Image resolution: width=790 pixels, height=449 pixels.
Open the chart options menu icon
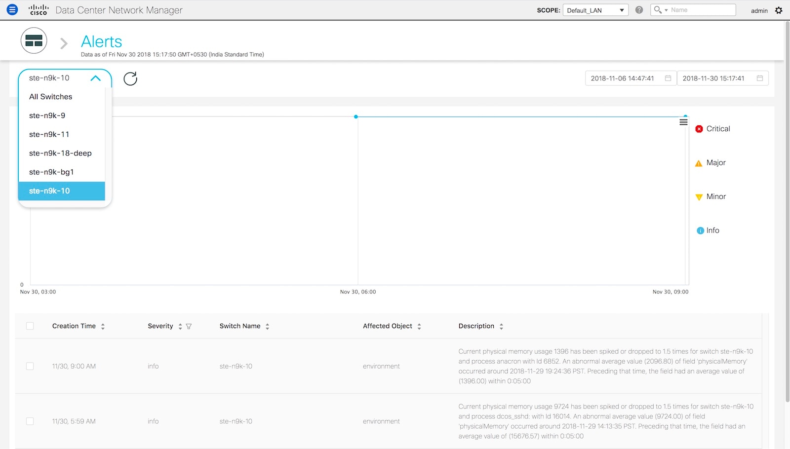tap(683, 122)
